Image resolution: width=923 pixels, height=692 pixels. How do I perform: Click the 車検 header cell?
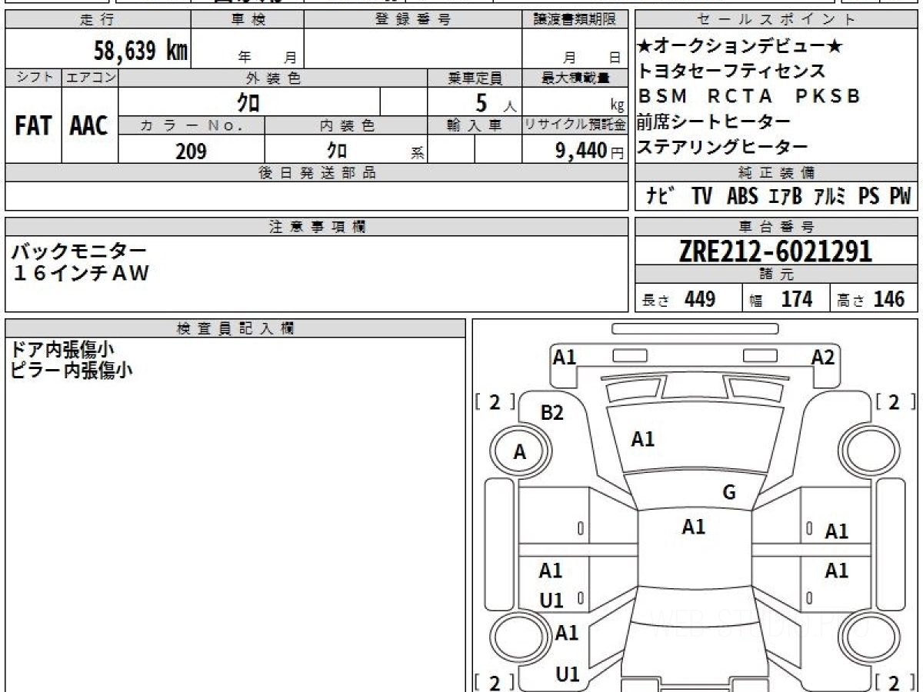tap(248, 20)
